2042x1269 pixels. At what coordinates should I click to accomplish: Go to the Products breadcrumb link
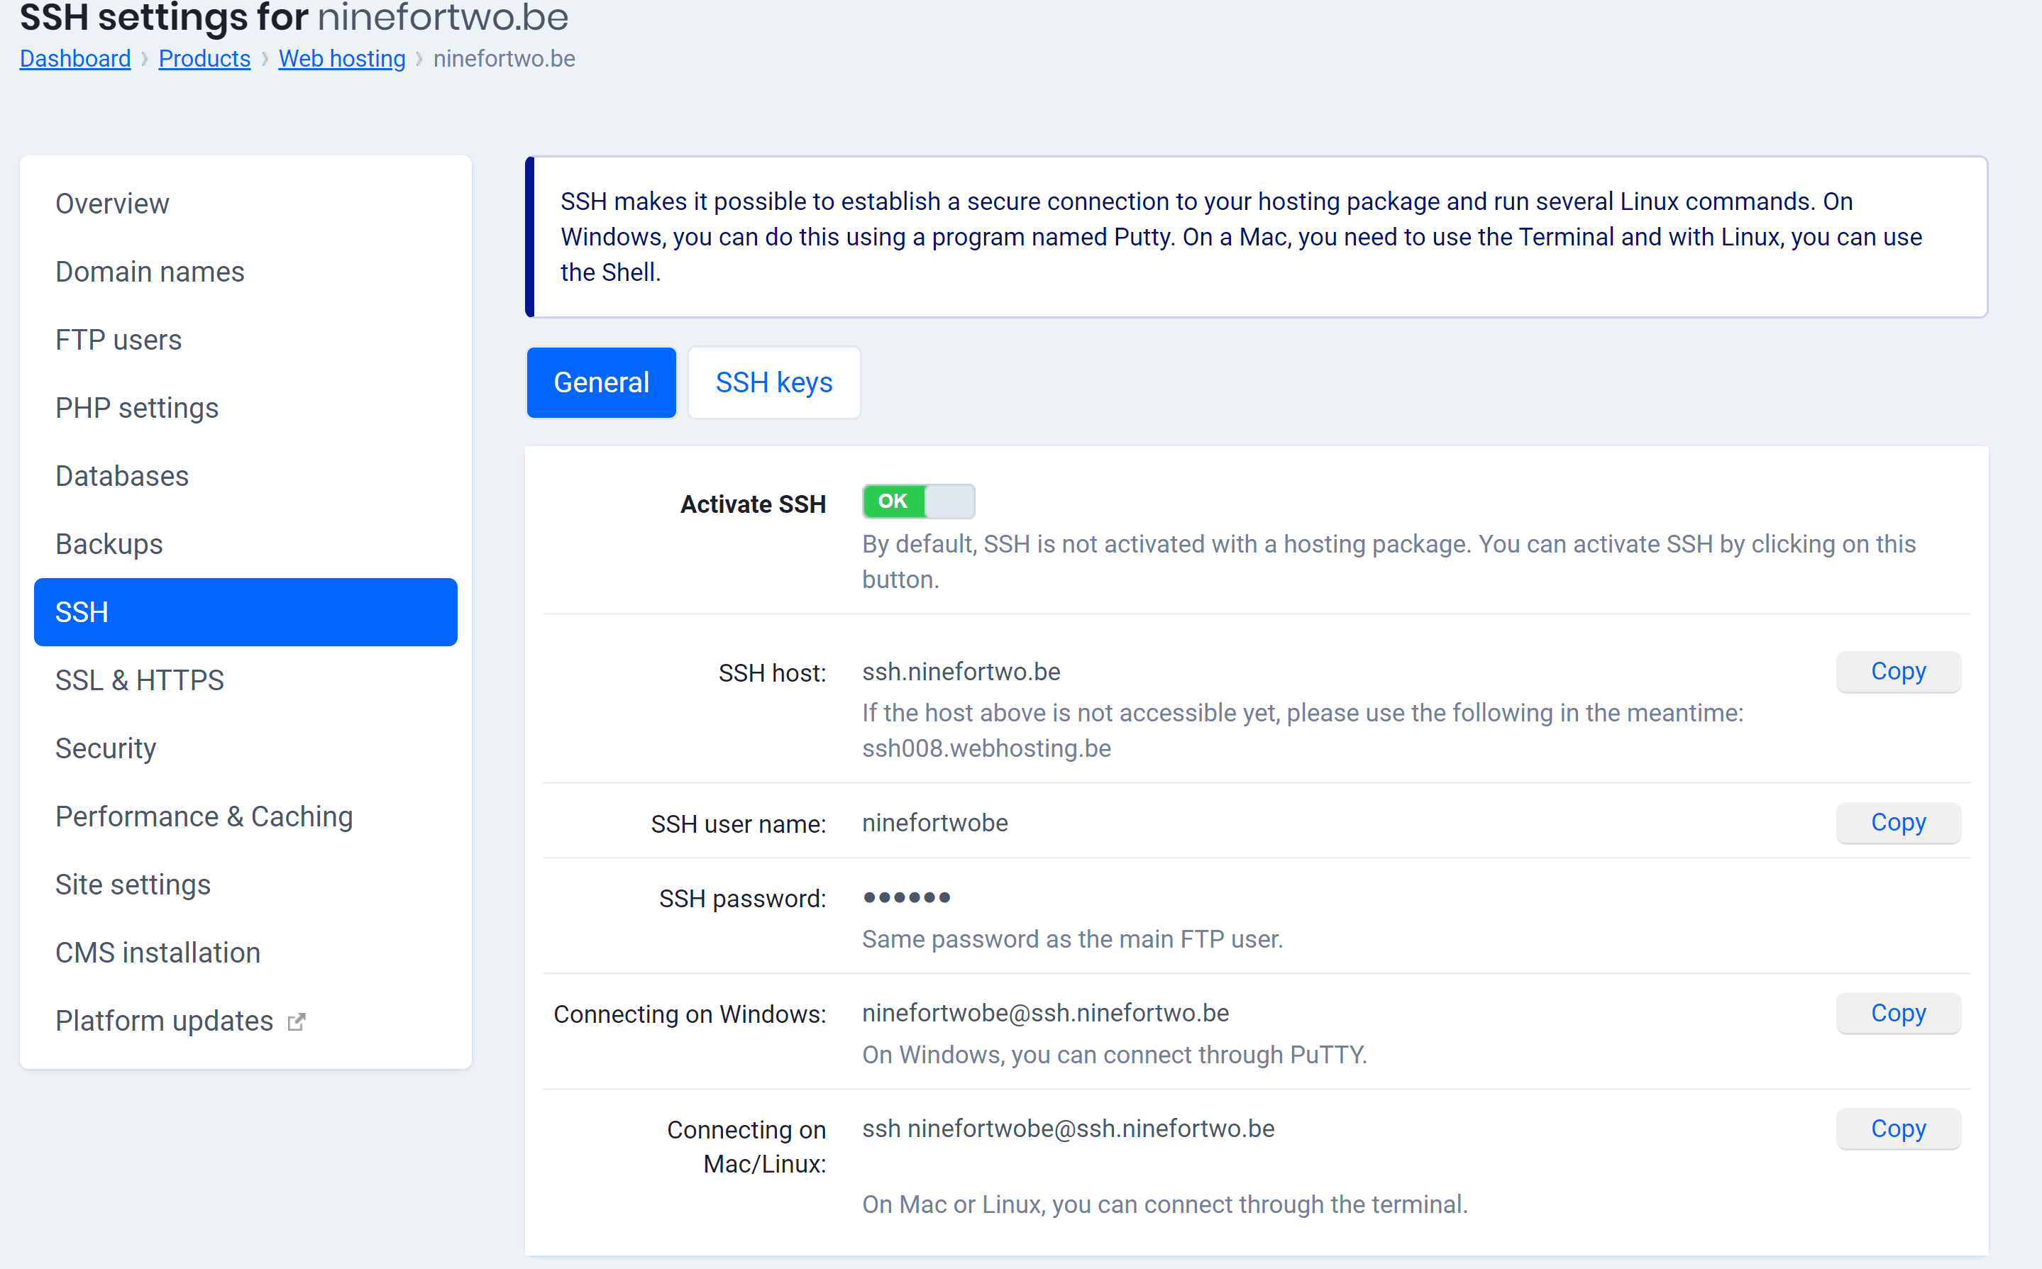(204, 59)
